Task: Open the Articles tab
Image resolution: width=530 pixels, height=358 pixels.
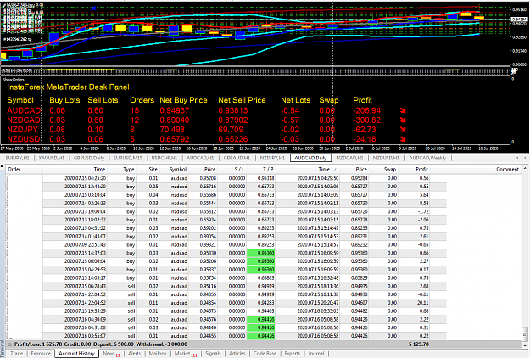Action: click(x=237, y=354)
